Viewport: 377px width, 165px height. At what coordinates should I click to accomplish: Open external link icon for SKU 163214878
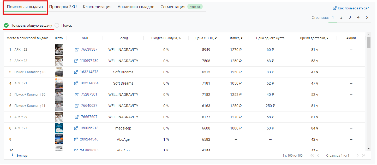pos(76,72)
